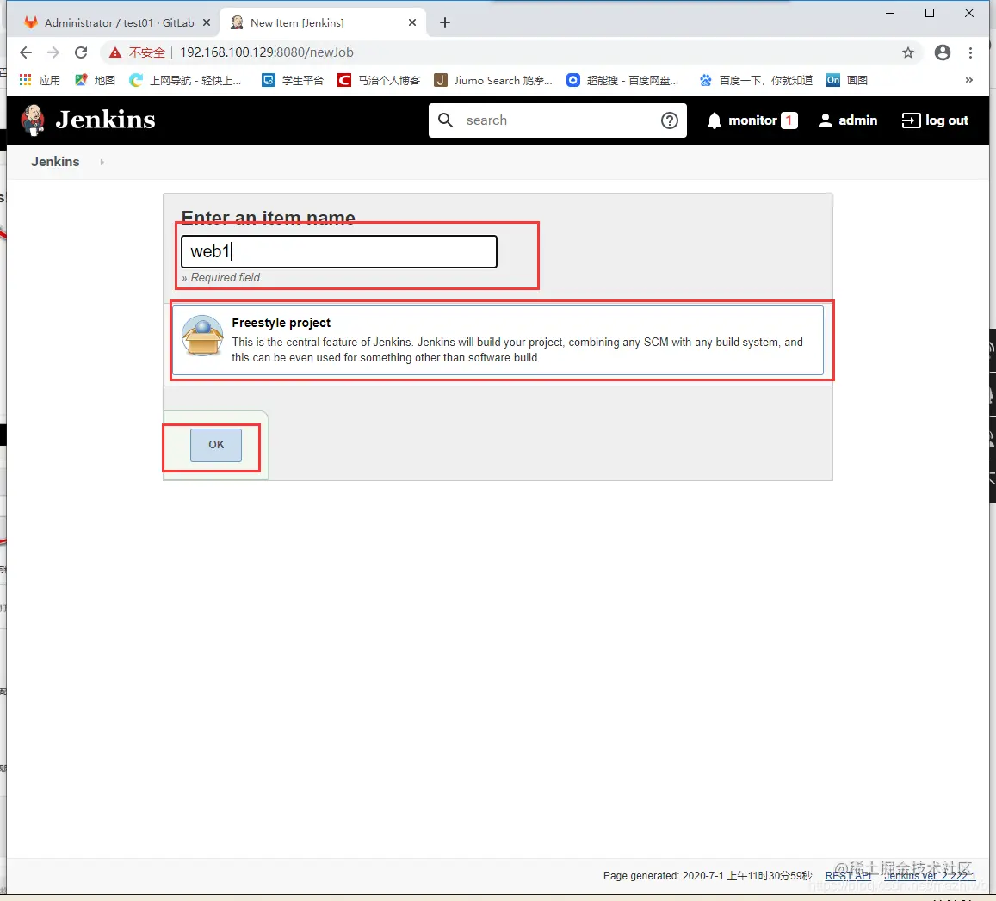The width and height of the screenshot is (996, 901).
Task: Click the browser back arrow
Action: (x=26, y=52)
